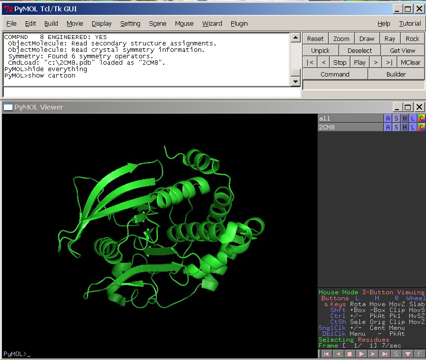
Task: Click the > next frame button
Action: point(376,62)
